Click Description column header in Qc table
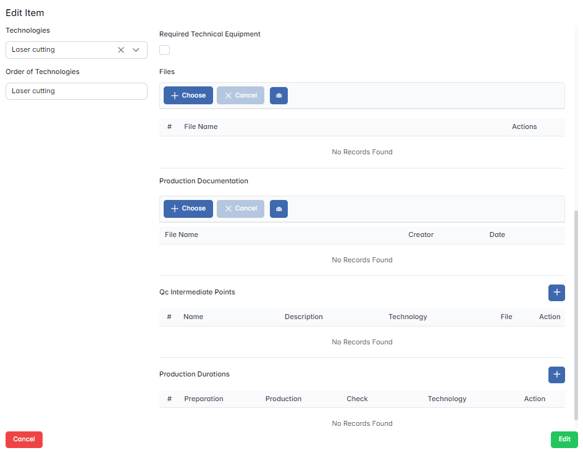This screenshot has width=583, height=453. (303, 317)
